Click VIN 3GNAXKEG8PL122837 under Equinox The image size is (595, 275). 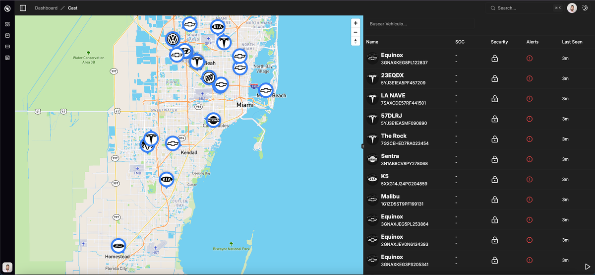click(404, 63)
